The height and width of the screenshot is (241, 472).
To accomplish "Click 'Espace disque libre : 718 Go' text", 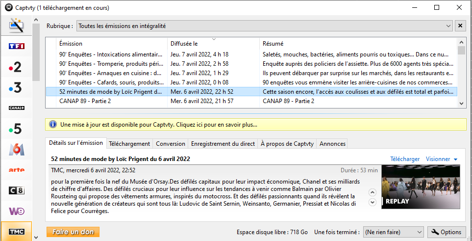I will pos(272,232).
